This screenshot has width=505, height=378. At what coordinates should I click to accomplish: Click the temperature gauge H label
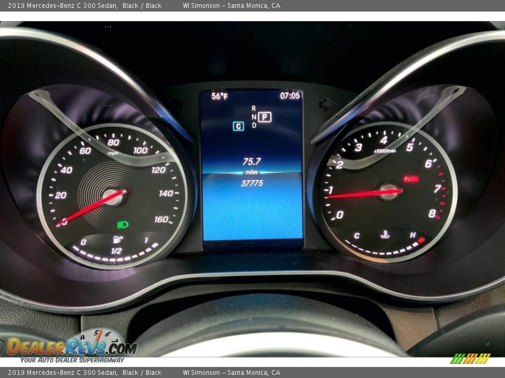[412, 235]
